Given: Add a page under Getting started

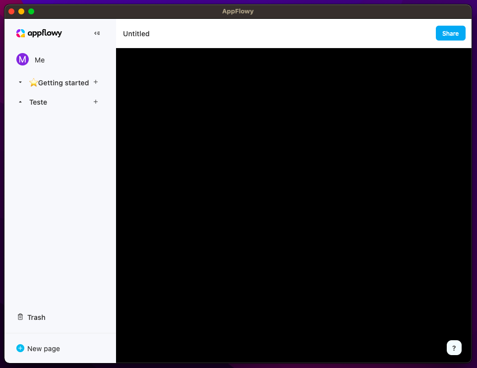Looking at the screenshot, I should coord(96,82).
